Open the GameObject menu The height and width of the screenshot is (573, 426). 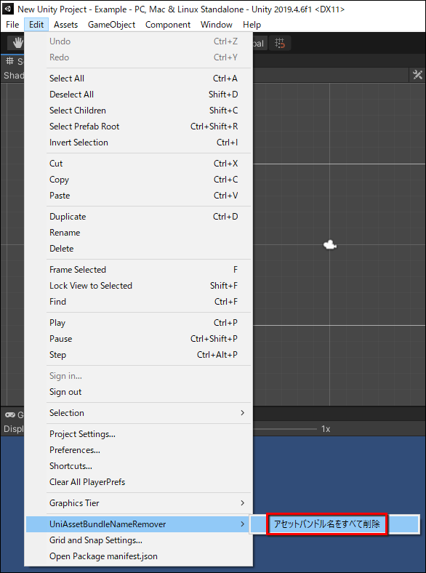(x=111, y=25)
